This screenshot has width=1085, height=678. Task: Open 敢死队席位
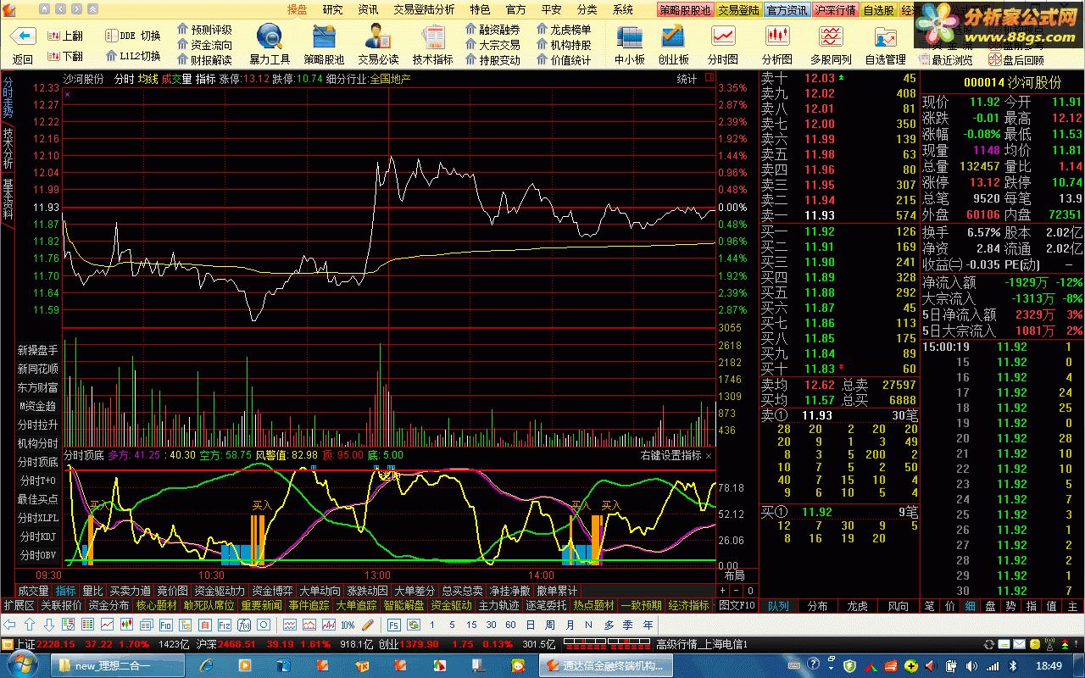pos(209,605)
